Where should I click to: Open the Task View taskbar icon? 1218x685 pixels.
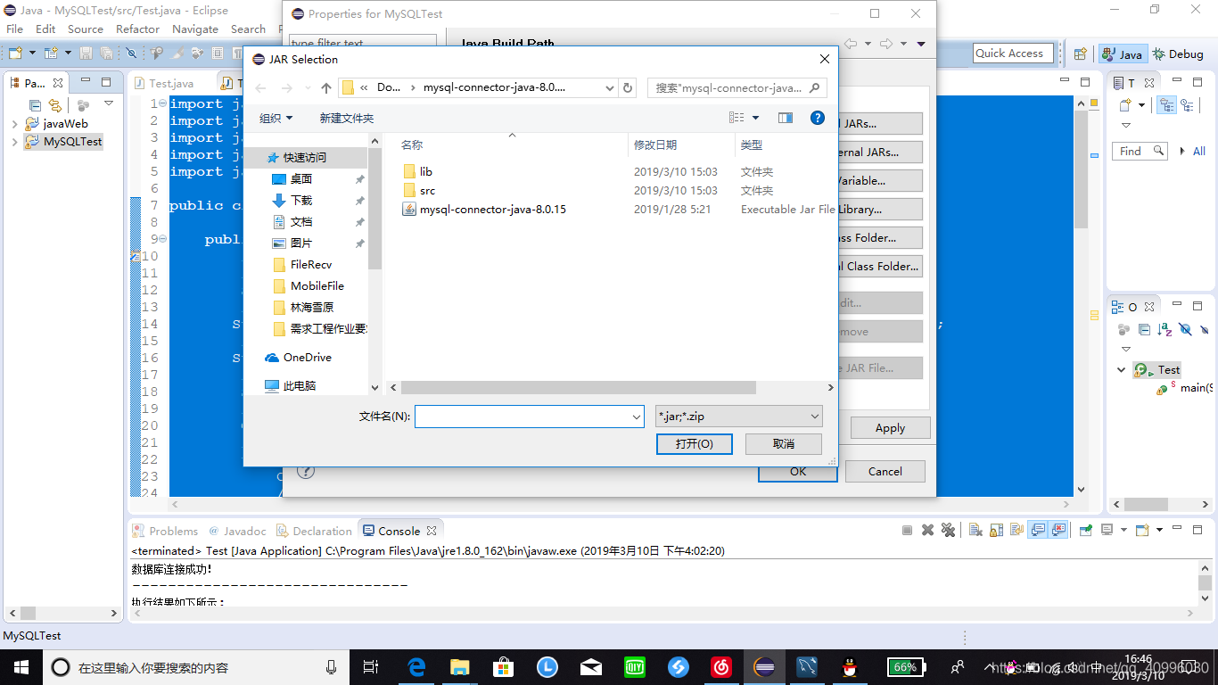coord(372,667)
